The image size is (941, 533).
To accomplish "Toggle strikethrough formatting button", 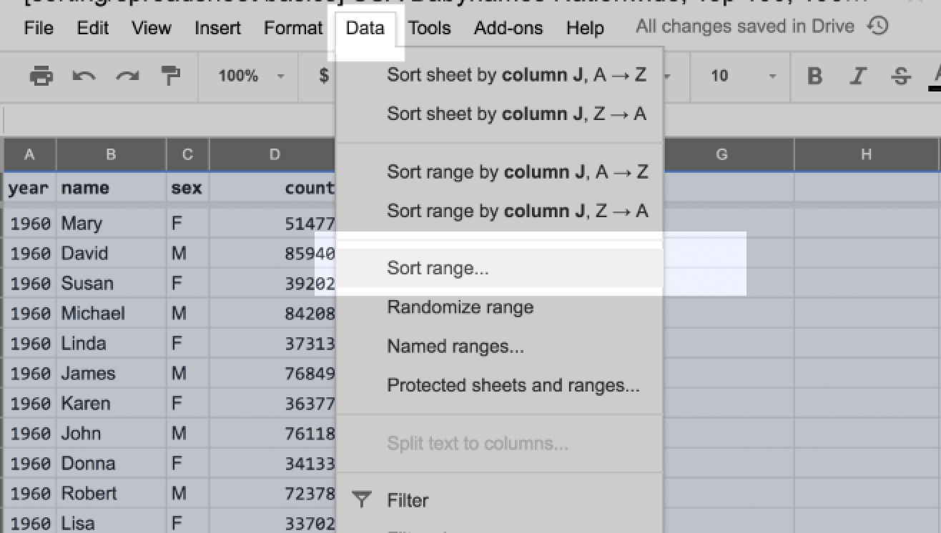I will pyautogui.click(x=902, y=76).
